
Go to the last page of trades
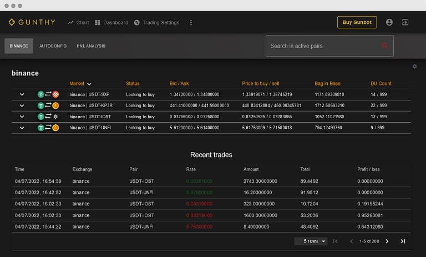pos(403,241)
